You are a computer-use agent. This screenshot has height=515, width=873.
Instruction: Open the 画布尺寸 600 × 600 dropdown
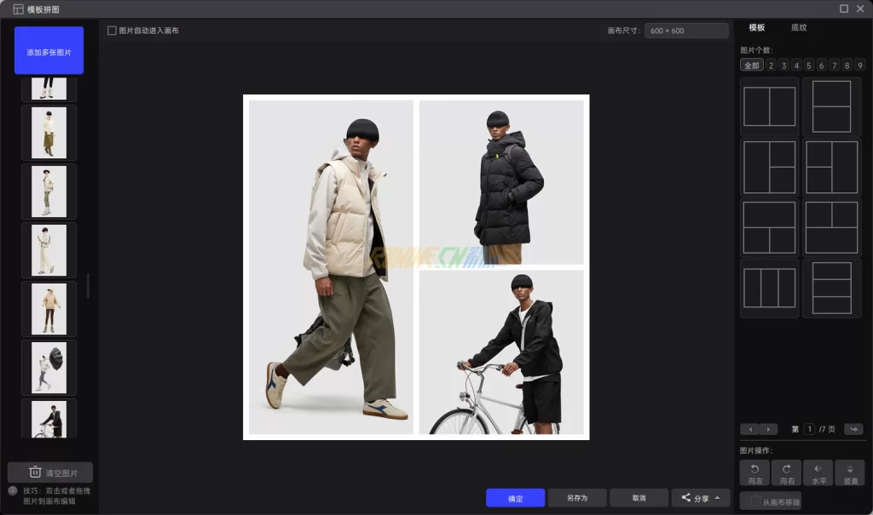point(685,31)
